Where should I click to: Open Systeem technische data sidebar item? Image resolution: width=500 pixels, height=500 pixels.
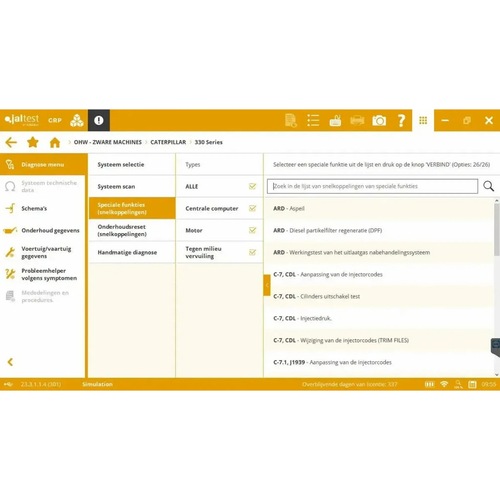[43, 186]
